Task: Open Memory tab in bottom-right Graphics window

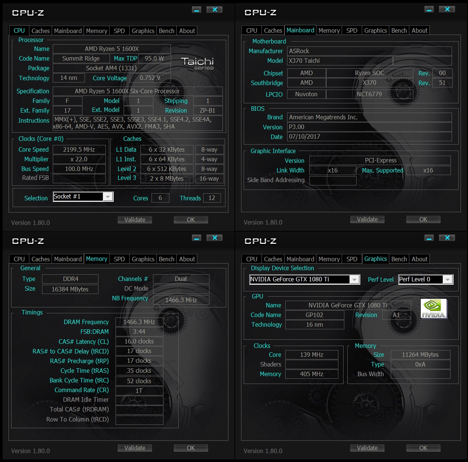Action: [329, 259]
